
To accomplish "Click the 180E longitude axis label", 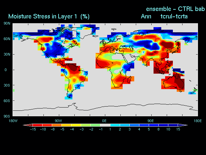I will 197,121.
